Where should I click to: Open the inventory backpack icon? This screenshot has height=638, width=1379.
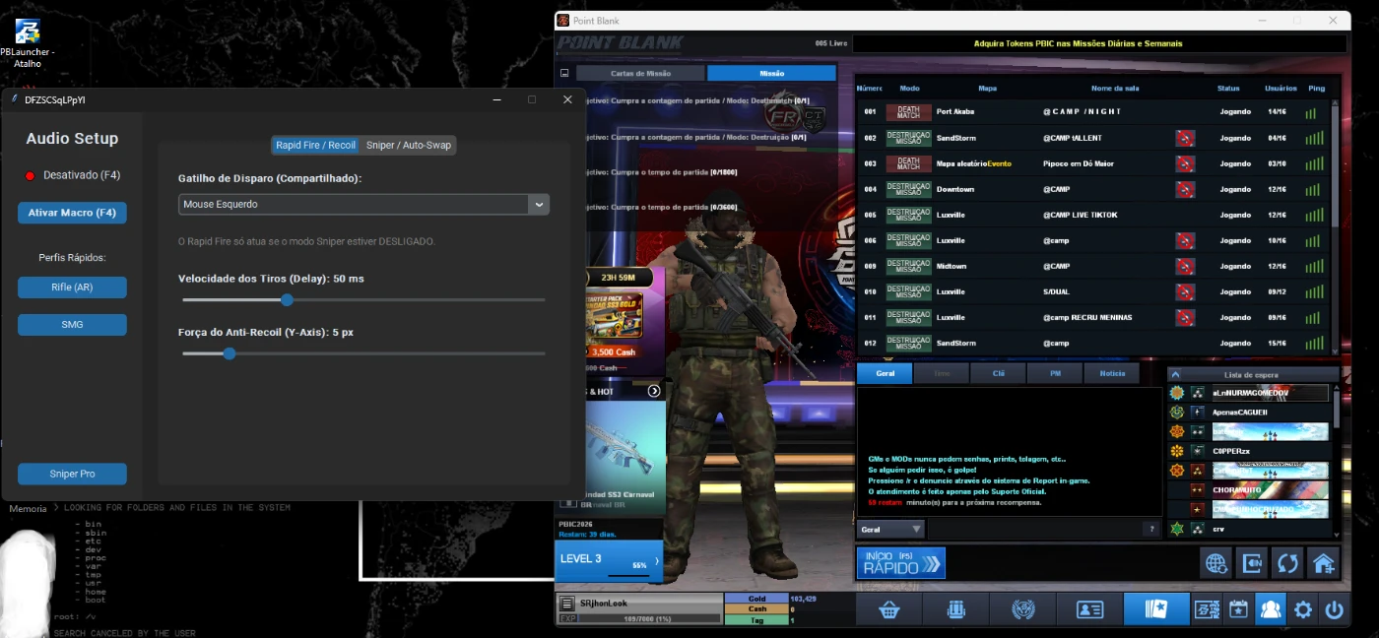[x=955, y=610]
